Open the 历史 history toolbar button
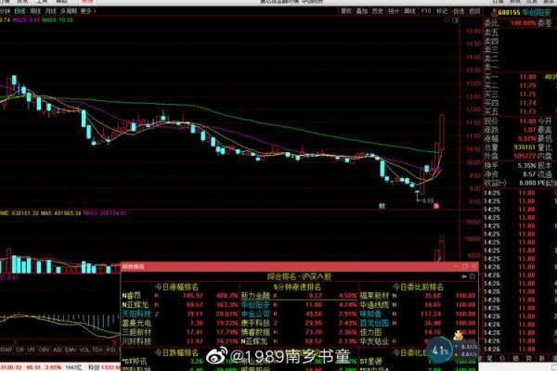This screenshot has height=371, width=557. click(377, 11)
